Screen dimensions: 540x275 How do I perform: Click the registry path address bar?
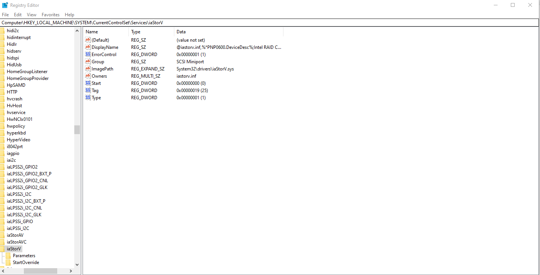152,22
